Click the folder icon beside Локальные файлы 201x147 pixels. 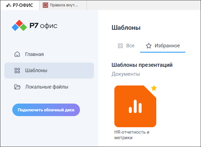[x=17, y=87]
